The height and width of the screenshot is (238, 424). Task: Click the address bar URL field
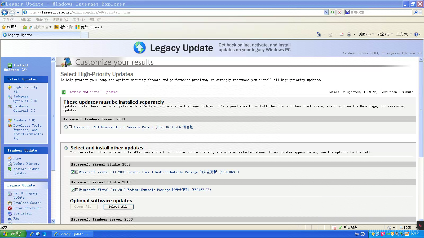172,12
